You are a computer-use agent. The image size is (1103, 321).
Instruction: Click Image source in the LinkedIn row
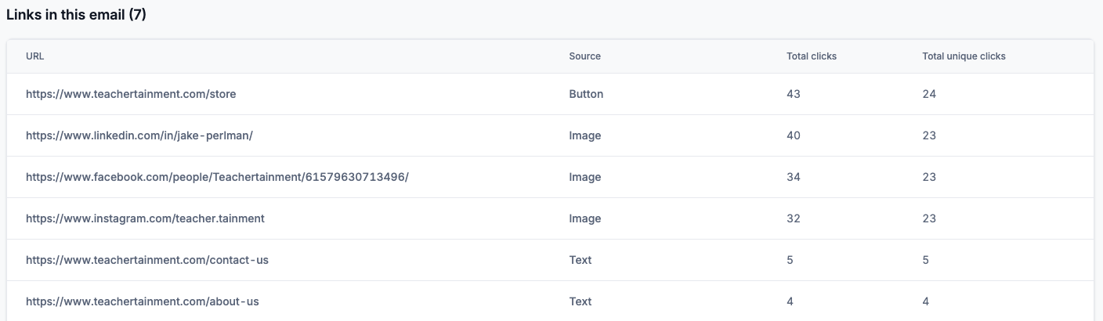pyautogui.click(x=585, y=135)
